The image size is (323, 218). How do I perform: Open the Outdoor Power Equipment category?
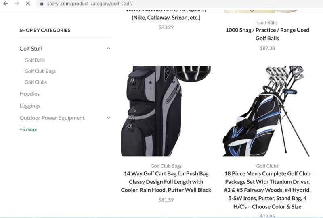coord(52,118)
